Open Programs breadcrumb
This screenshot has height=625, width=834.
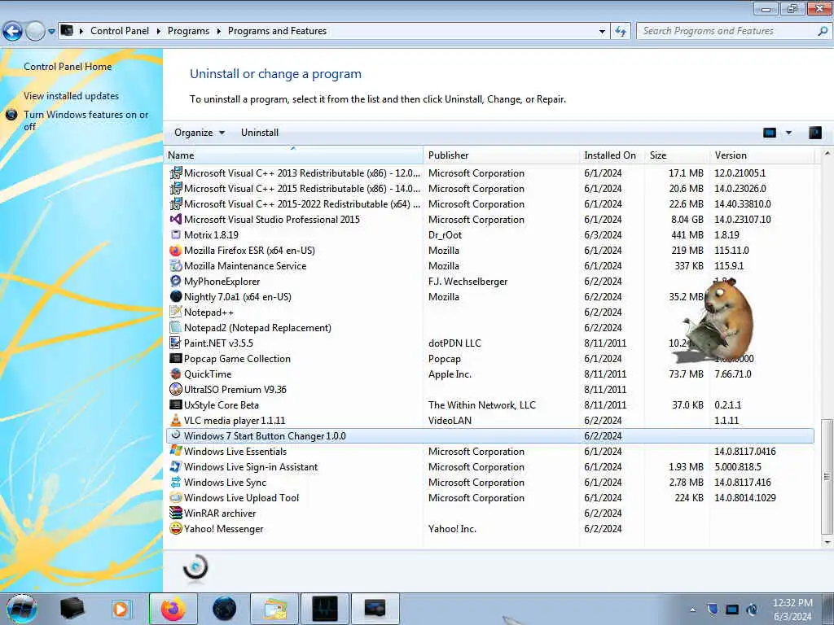tap(188, 31)
